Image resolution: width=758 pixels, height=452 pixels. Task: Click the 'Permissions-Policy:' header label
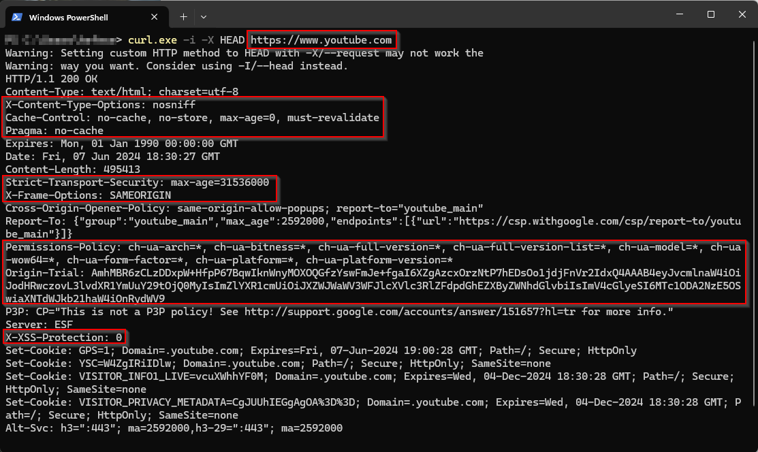pos(63,247)
